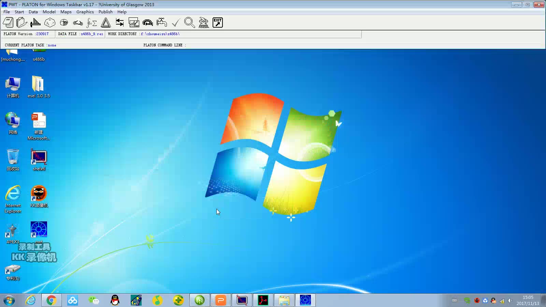Click the water tap faucet icon
Screen dimensions: 546x307
point(162,23)
